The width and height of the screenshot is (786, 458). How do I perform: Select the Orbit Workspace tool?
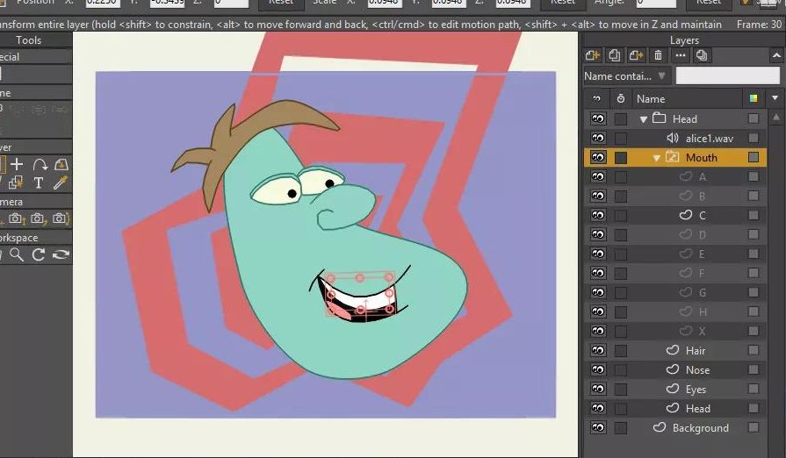[61, 254]
